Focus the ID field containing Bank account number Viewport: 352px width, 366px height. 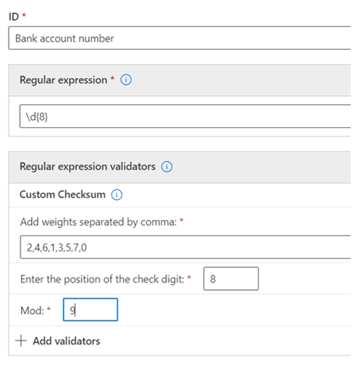pos(179,38)
